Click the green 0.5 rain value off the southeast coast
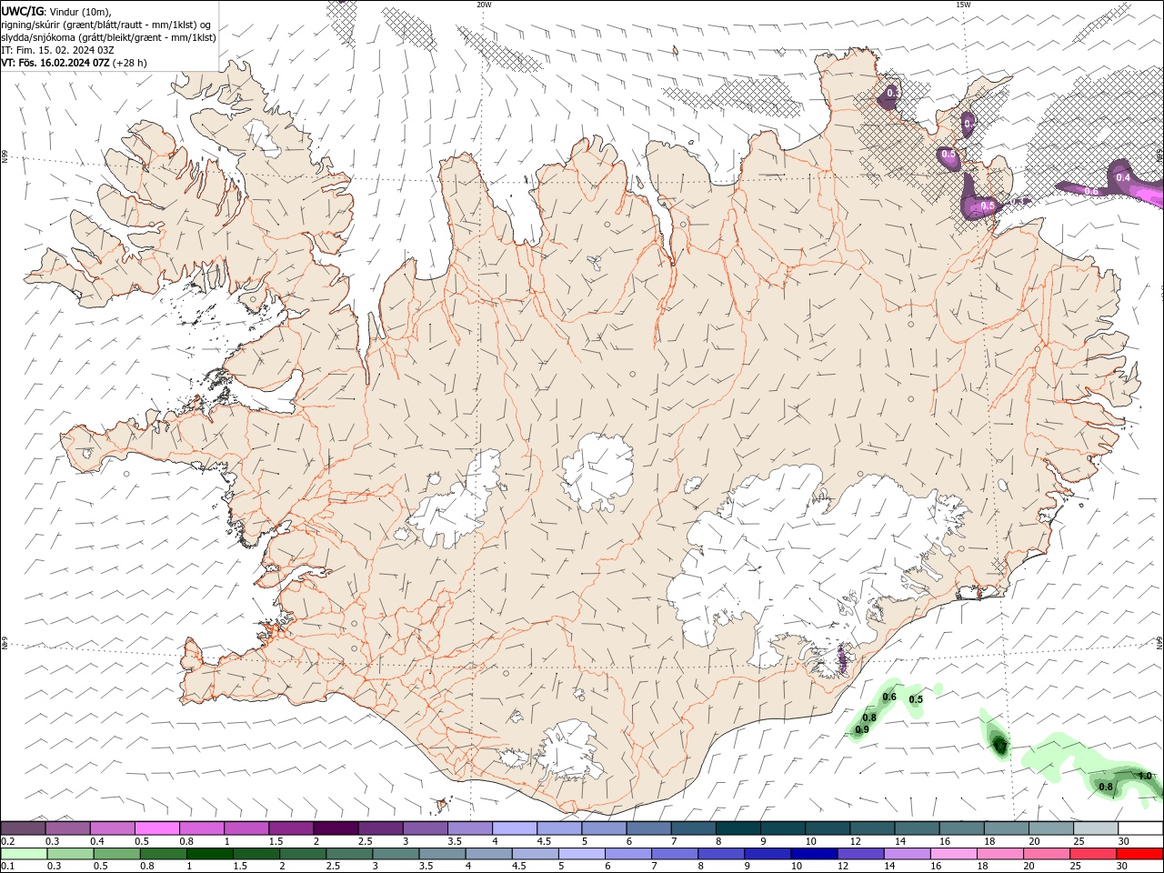Viewport: 1164px width, 873px height. (916, 699)
